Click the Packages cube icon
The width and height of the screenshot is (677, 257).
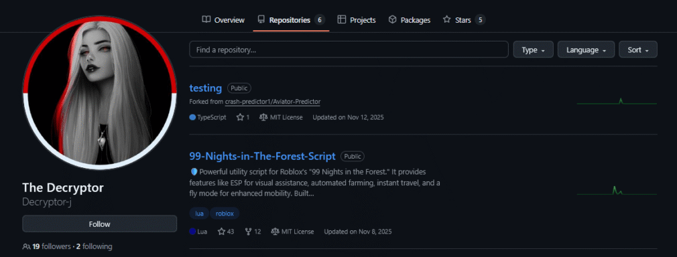click(x=393, y=19)
